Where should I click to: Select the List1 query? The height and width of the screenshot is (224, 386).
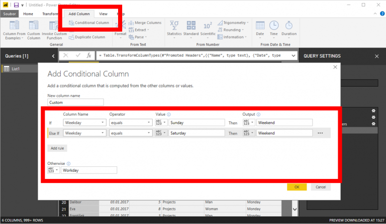pyautogui.click(x=19, y=69)
